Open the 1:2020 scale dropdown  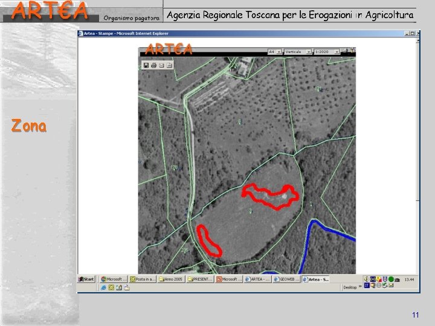click(326, 52)
